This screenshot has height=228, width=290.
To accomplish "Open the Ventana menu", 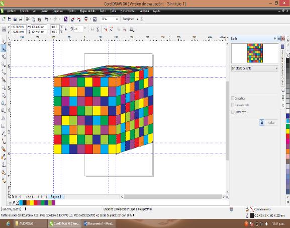I will (144, 11).
